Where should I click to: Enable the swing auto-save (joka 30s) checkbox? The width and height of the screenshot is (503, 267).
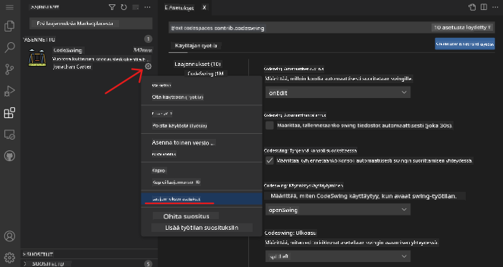(270, 125)
